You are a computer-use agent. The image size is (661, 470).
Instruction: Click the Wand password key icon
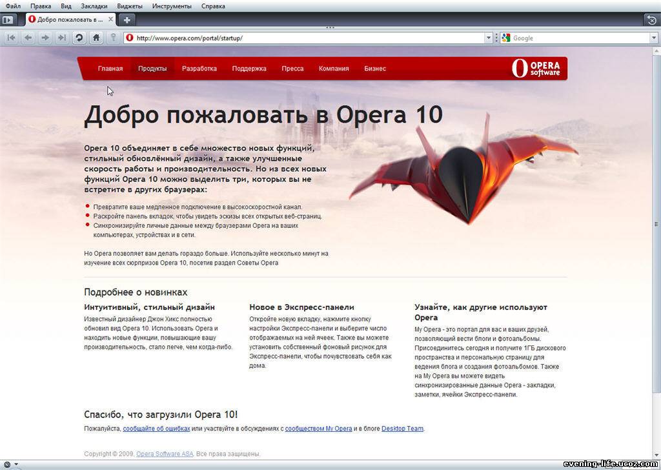(x=113, y=38)
